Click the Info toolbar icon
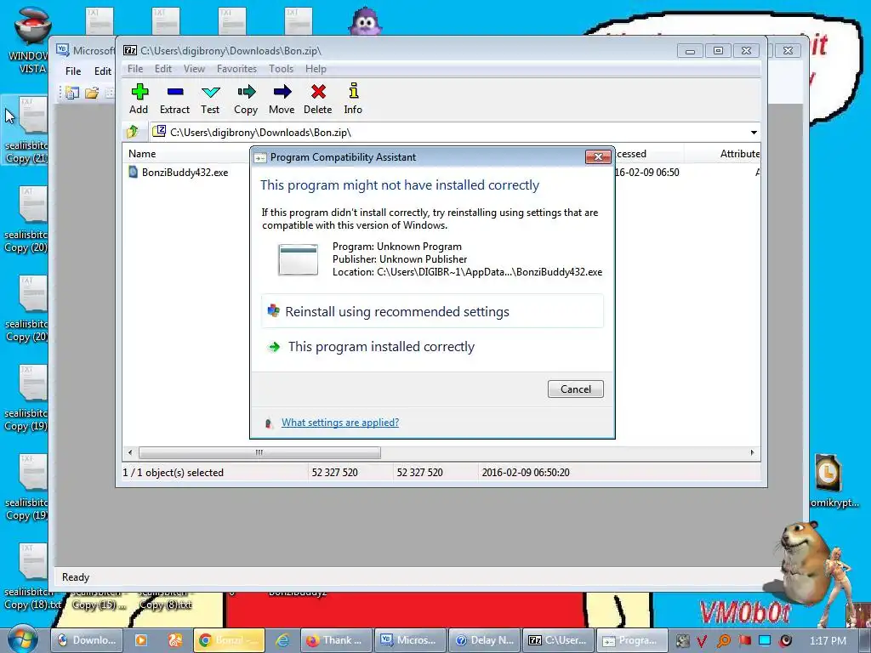 pos(353,90)
